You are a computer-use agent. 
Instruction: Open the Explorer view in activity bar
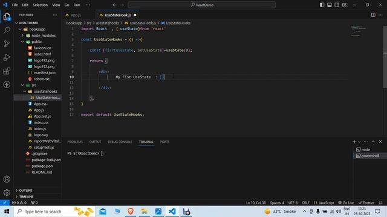click(x=7, y=17)
